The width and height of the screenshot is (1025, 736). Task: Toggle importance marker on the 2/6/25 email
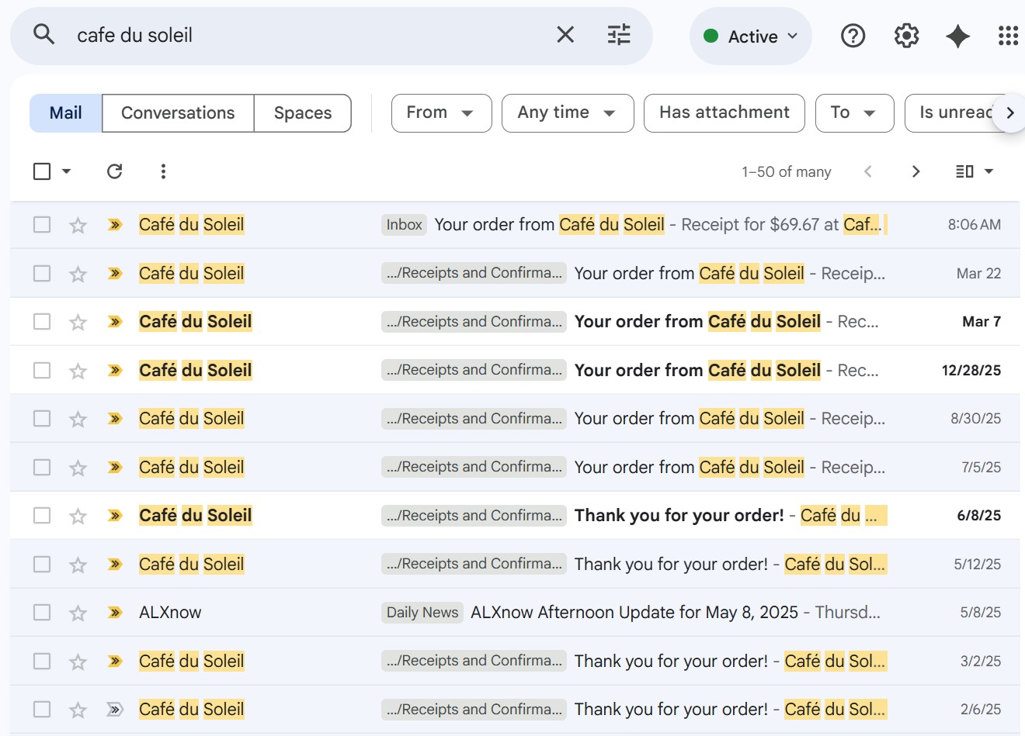tap(115, 710)
